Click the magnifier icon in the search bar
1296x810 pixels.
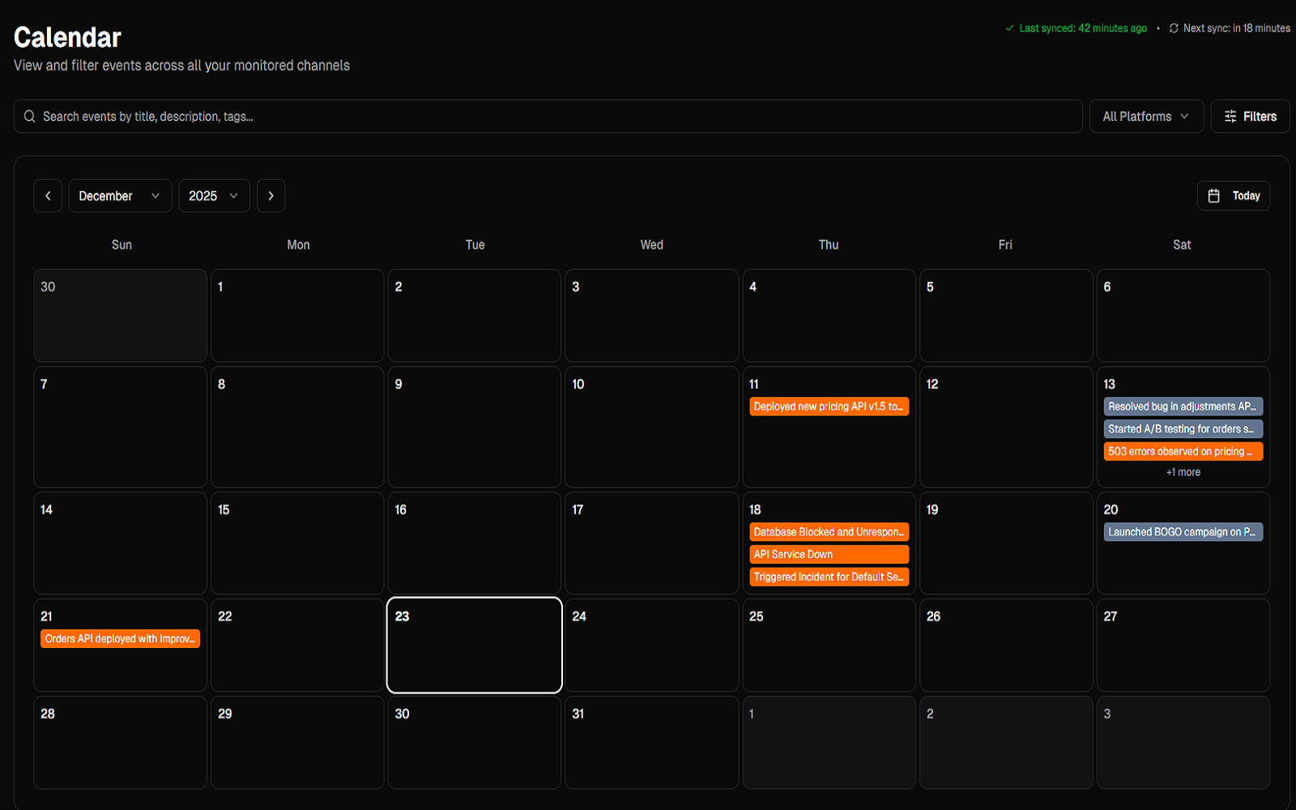pos(29,116)
